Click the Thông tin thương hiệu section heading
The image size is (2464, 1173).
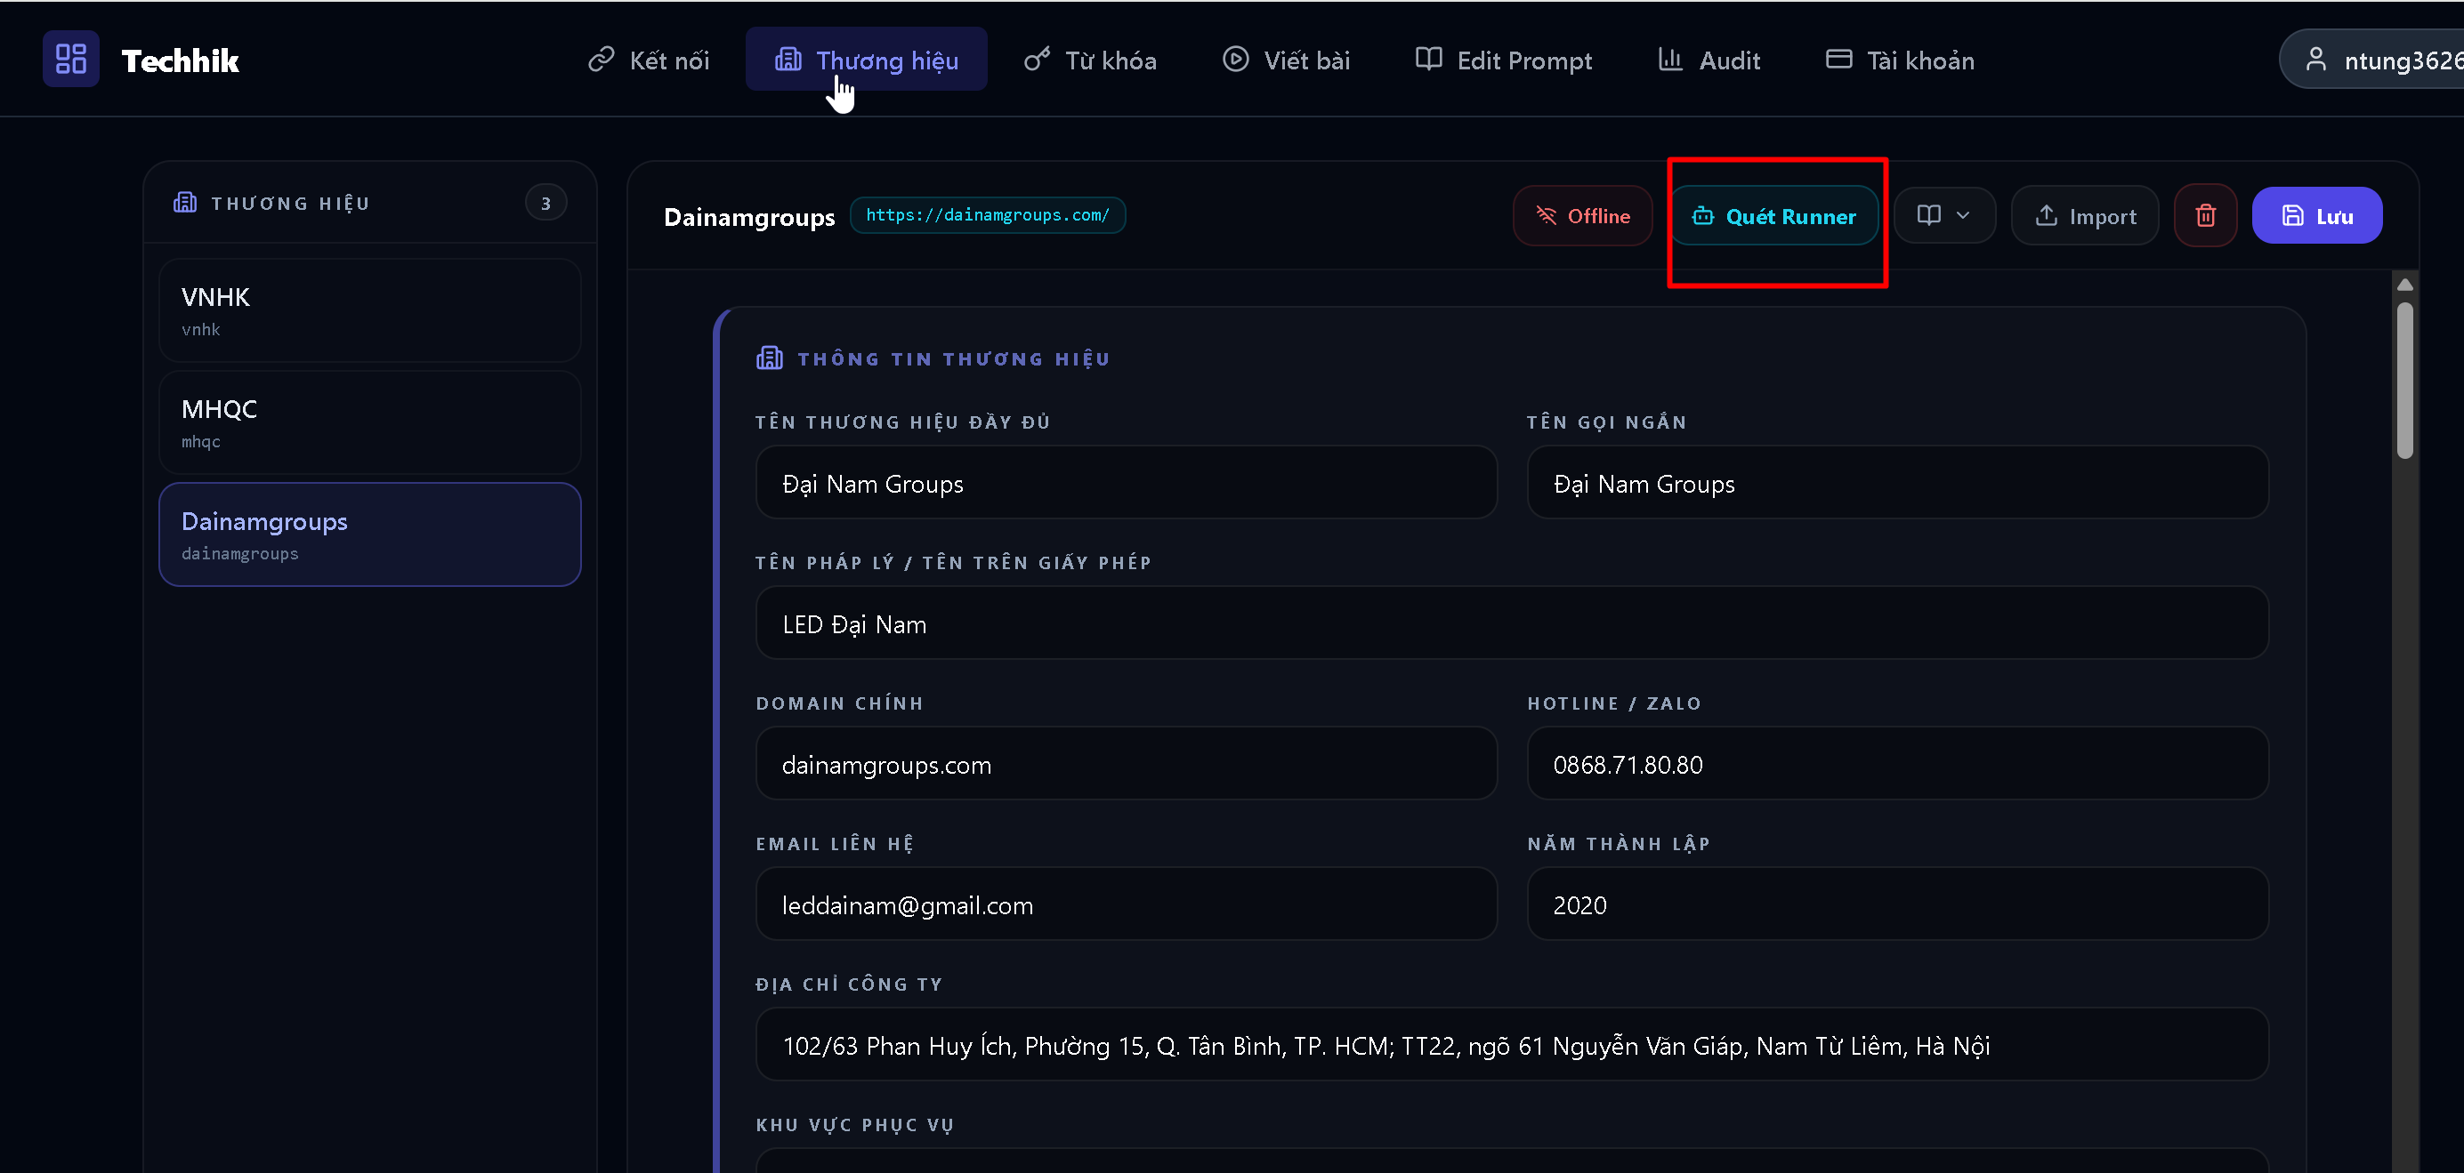[954, 359]
